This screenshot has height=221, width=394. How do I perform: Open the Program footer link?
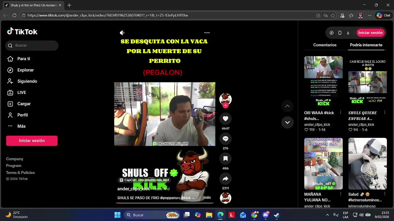click(x=14, y=166)
